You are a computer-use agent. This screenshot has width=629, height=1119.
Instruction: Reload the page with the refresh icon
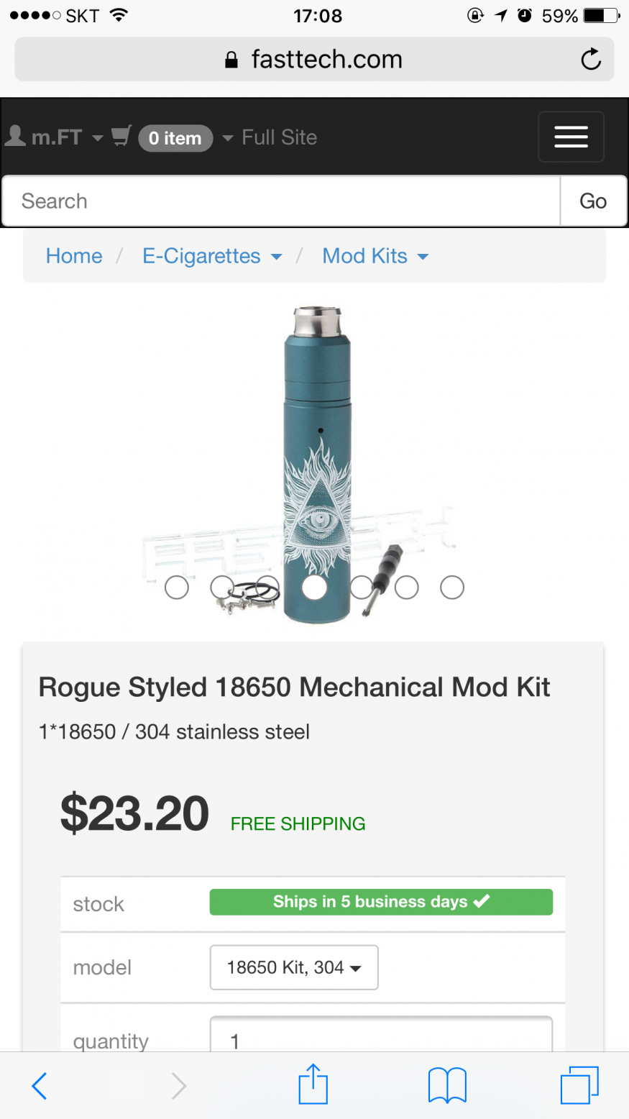click(591, 59)
